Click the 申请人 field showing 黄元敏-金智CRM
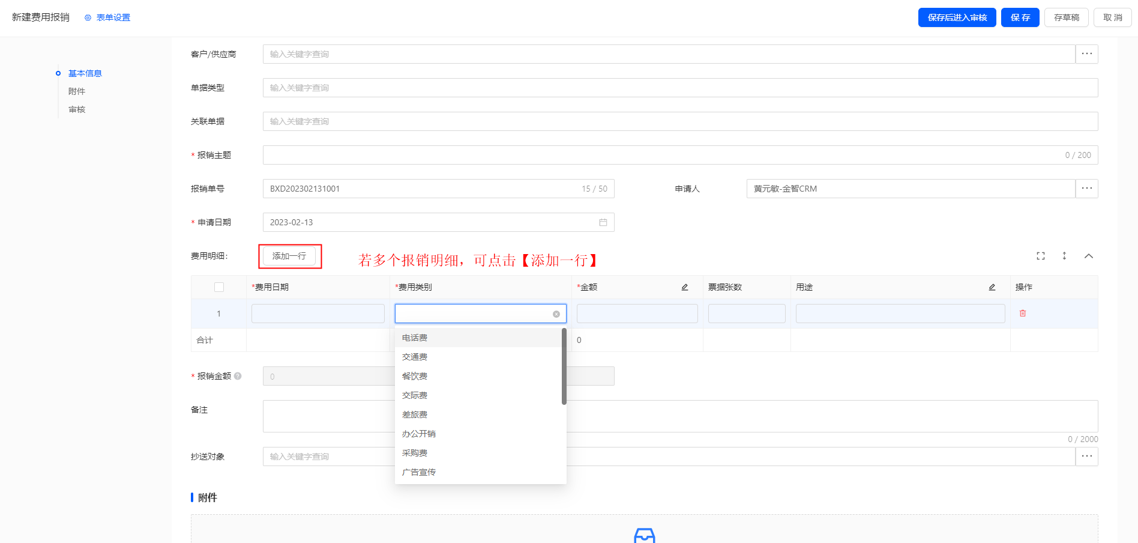Viewport: 1138px width, 543px height. 911,189
